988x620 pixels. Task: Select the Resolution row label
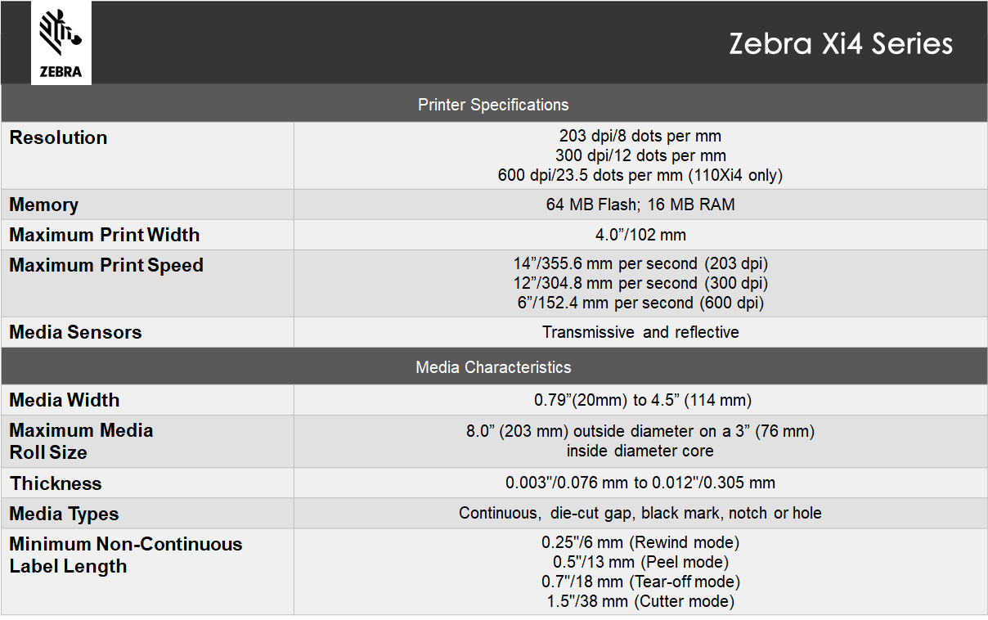point(58,137)
